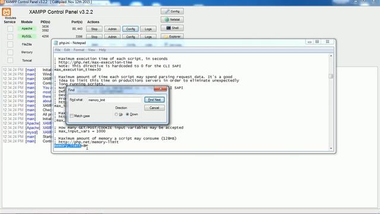Click the Notepad vertical scrollbar thumb
This screenshot has height=214, width=380.
331,76
